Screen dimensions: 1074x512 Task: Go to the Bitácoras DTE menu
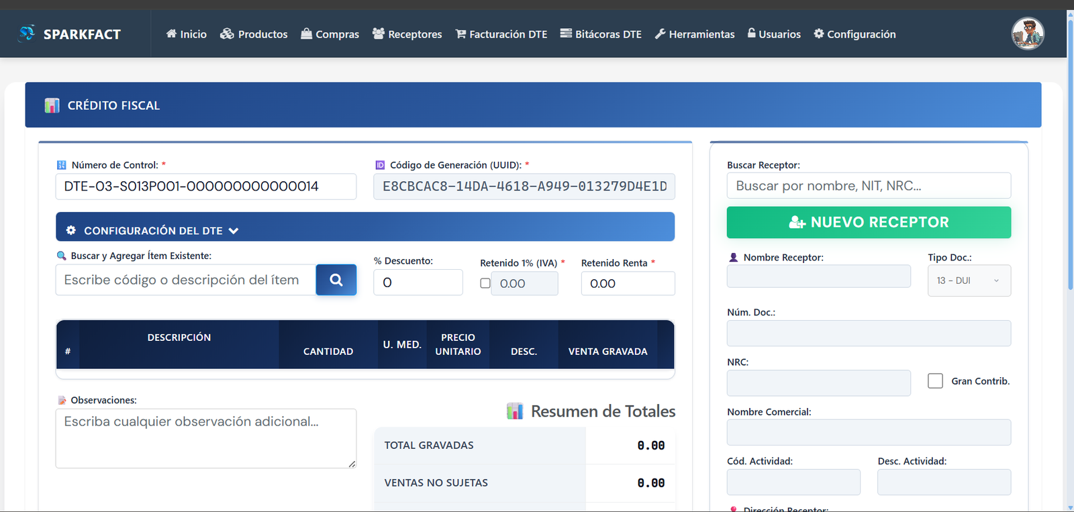(601, 34)
